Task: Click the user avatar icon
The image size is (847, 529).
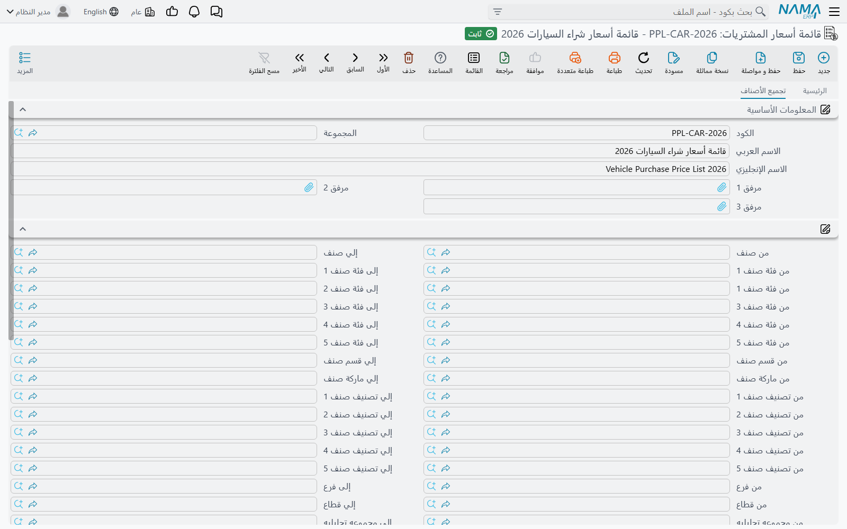Action: pos(63,12)
